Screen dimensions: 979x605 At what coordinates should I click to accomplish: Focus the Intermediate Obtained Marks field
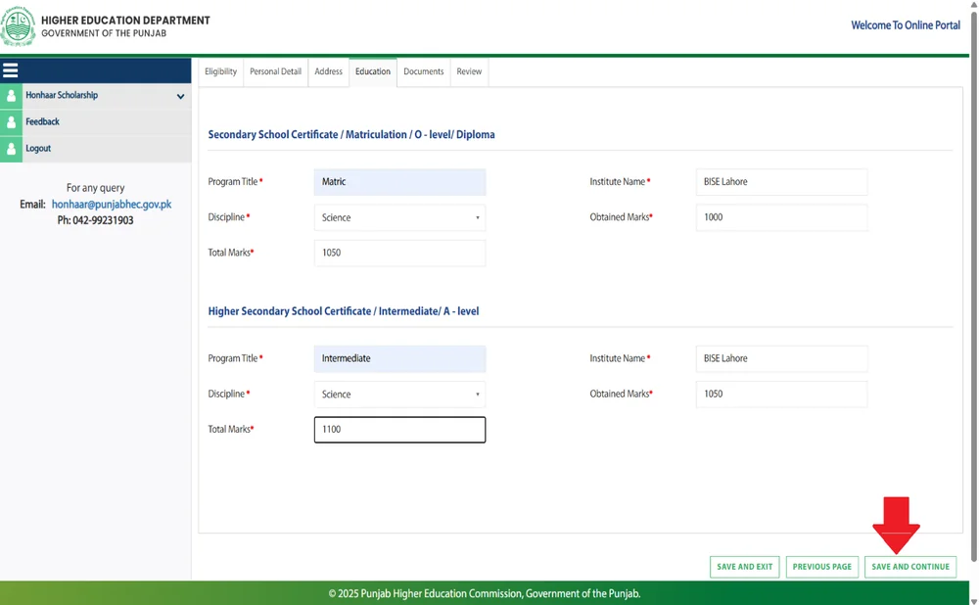(781, 394)
